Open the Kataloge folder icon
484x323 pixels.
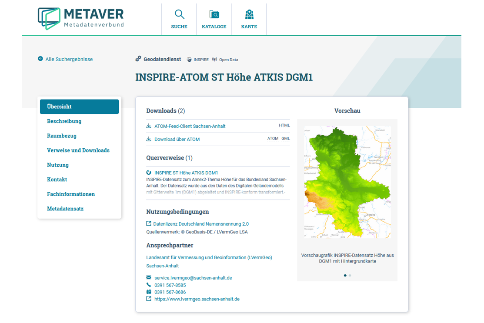coord(214,15)
